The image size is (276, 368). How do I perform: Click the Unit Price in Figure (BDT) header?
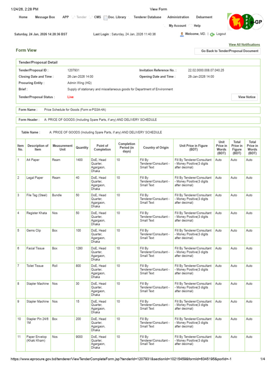pos(194,148)
